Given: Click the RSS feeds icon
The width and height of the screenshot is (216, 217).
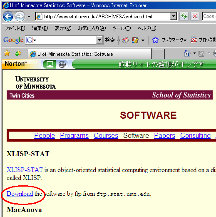Looking at the screenshot, I should click(201, 54).
